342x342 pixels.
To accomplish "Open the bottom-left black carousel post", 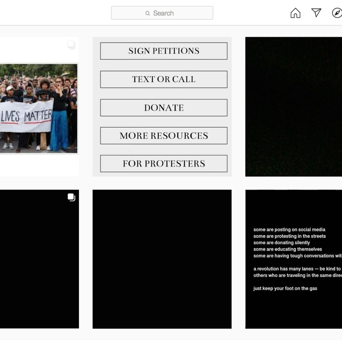I will 39,259.
